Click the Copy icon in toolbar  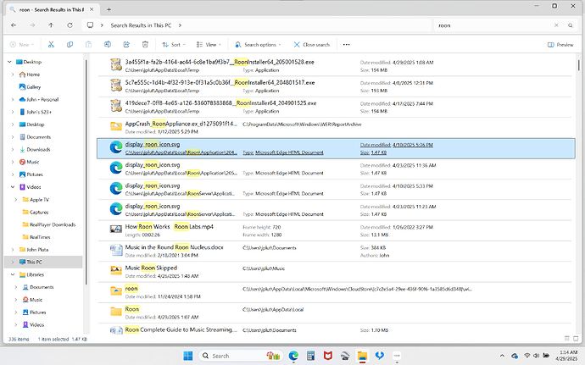[70, 44]
